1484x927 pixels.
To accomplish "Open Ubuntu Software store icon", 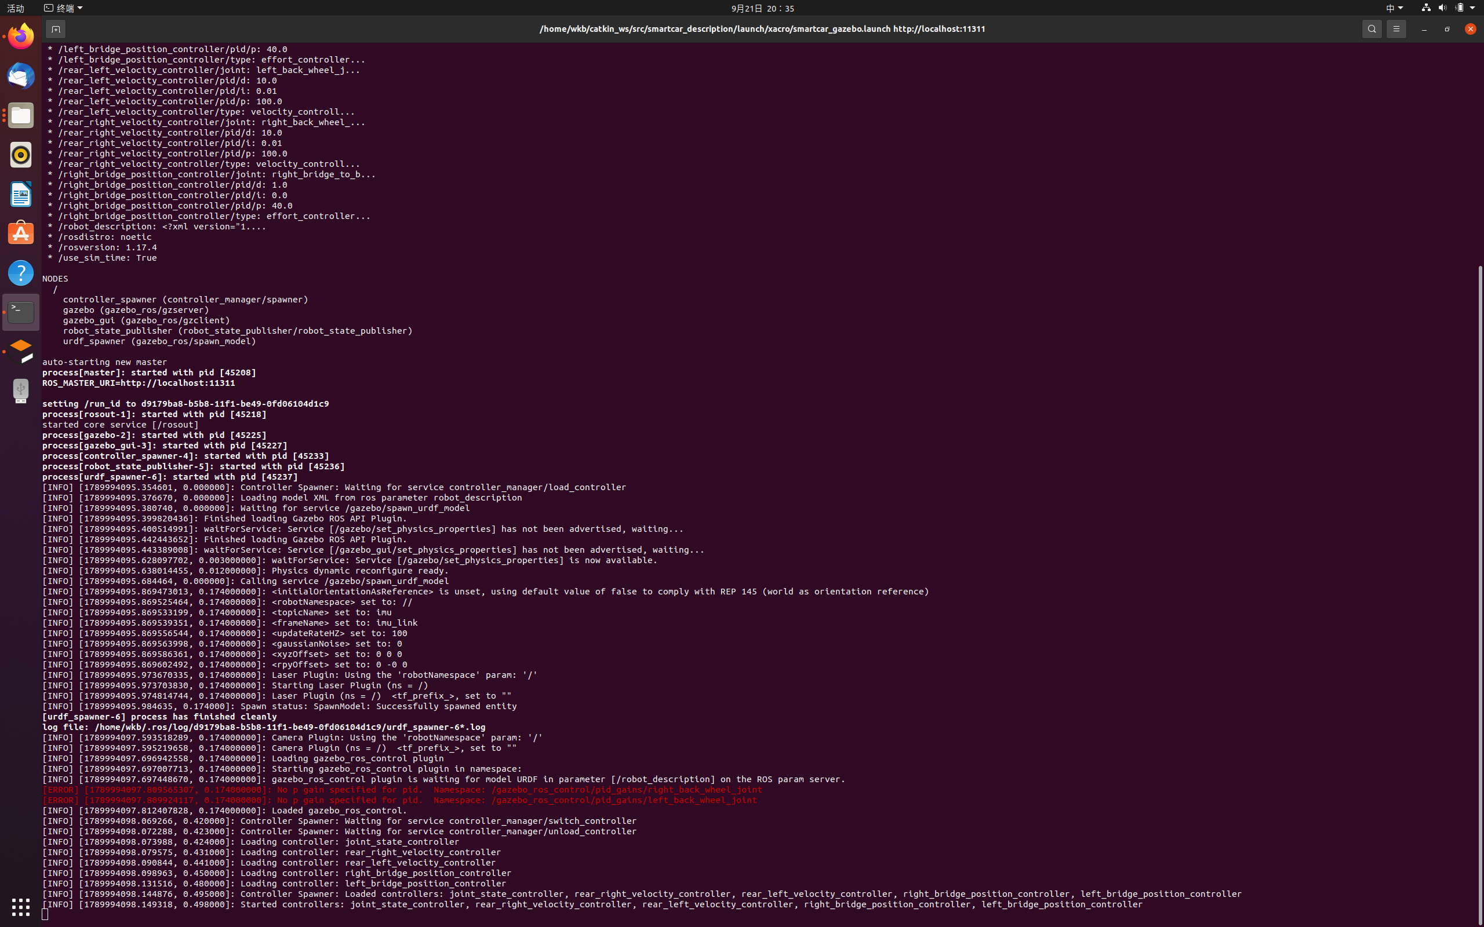I will pyautogui.click(x=21, y=233).
